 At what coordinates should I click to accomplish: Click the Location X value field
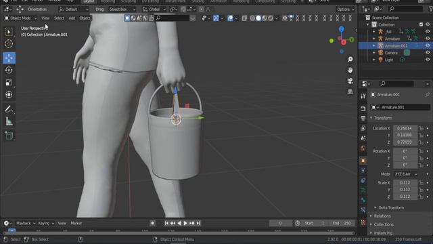coord(405,128)
